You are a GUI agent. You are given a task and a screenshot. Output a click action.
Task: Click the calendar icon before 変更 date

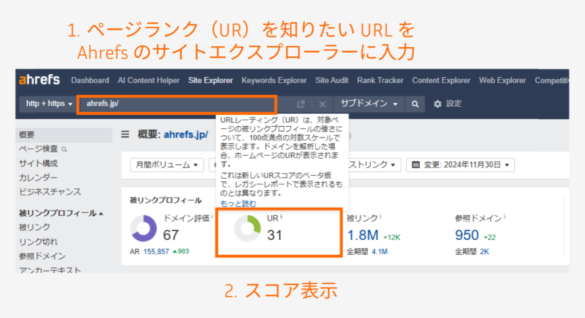point(416,165)
